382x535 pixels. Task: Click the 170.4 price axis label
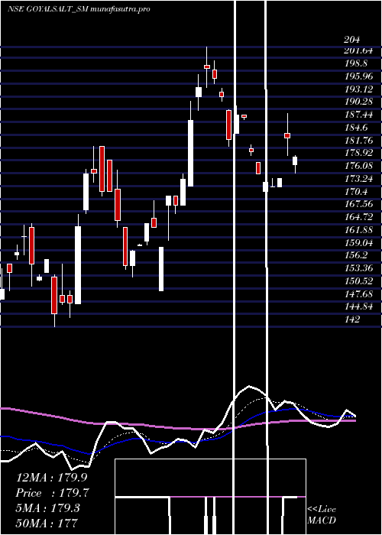click(356, 191)
